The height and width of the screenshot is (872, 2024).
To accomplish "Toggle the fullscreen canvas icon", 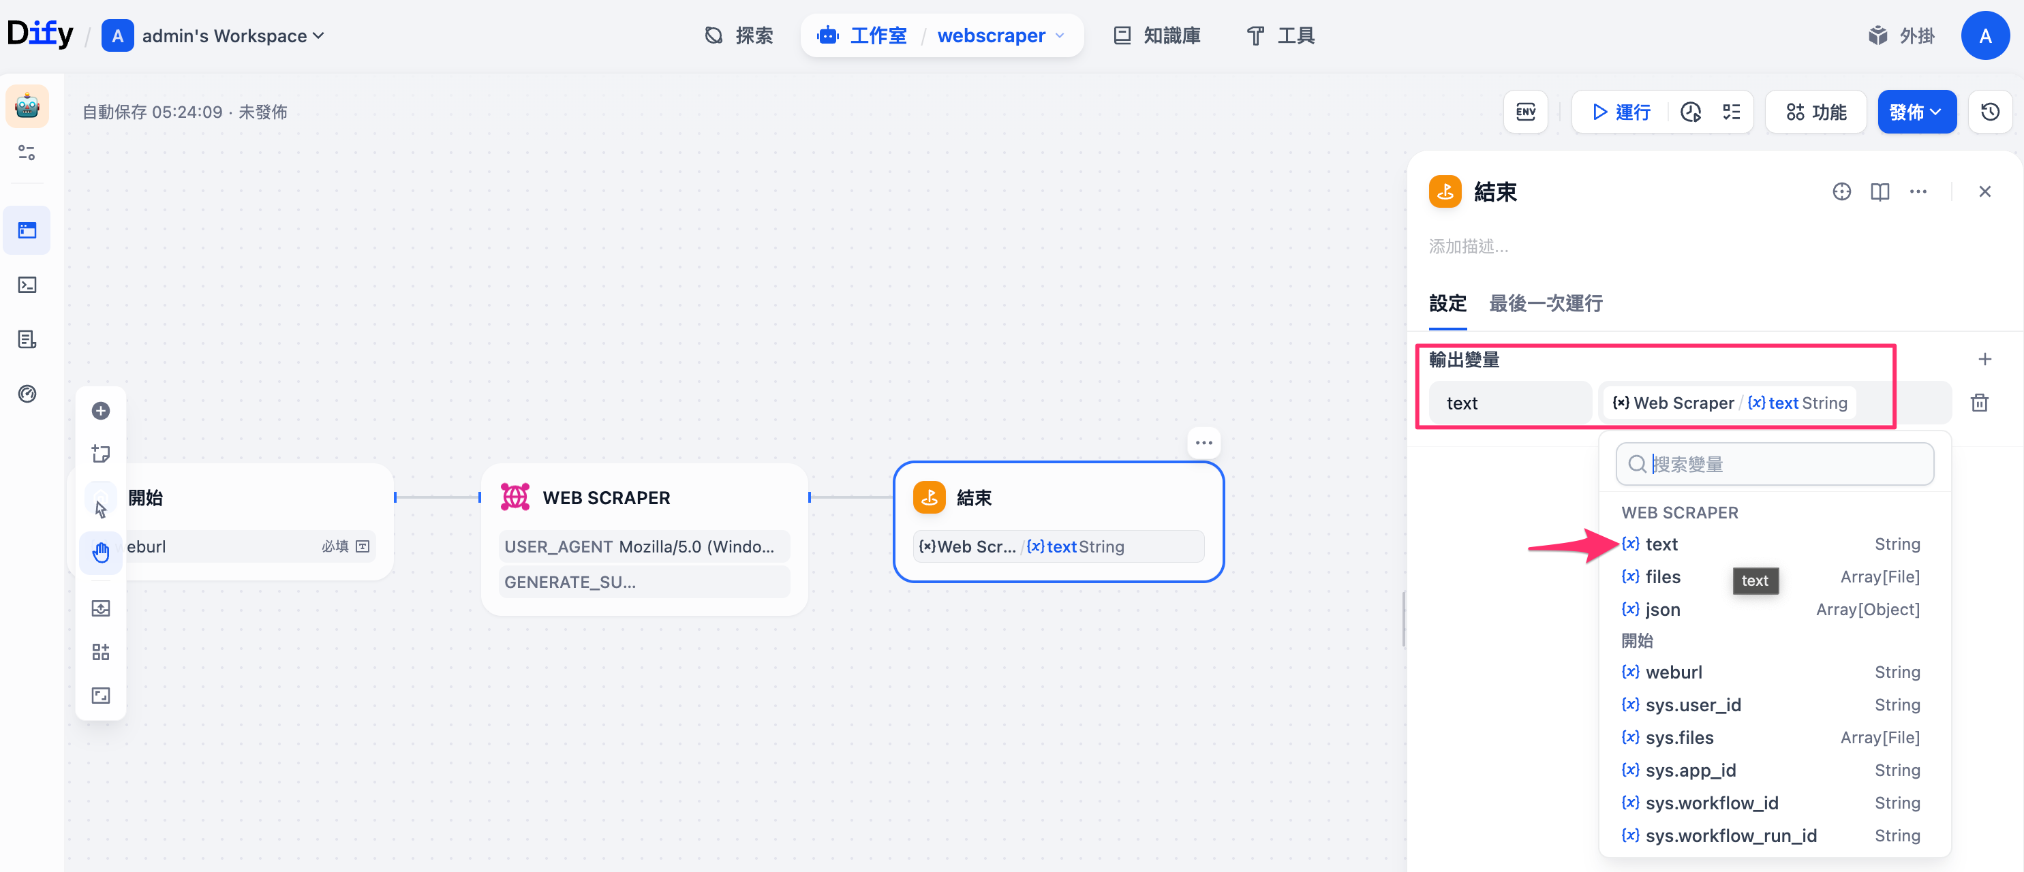I will (101, 696).
